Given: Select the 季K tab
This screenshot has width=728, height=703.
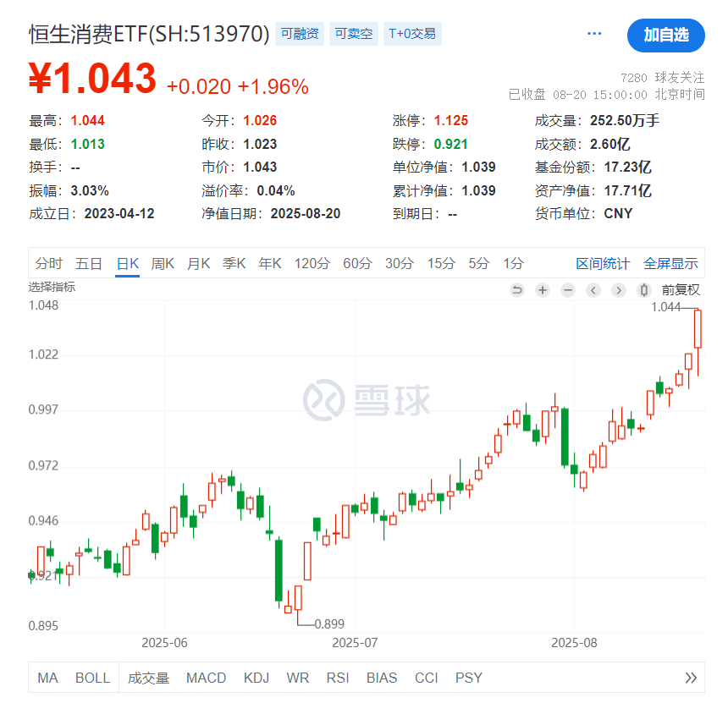Looking at the screenshot, I should (x=234, y=264).
